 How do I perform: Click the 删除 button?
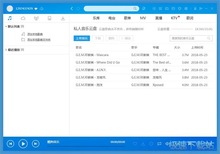tap(111, 38)
